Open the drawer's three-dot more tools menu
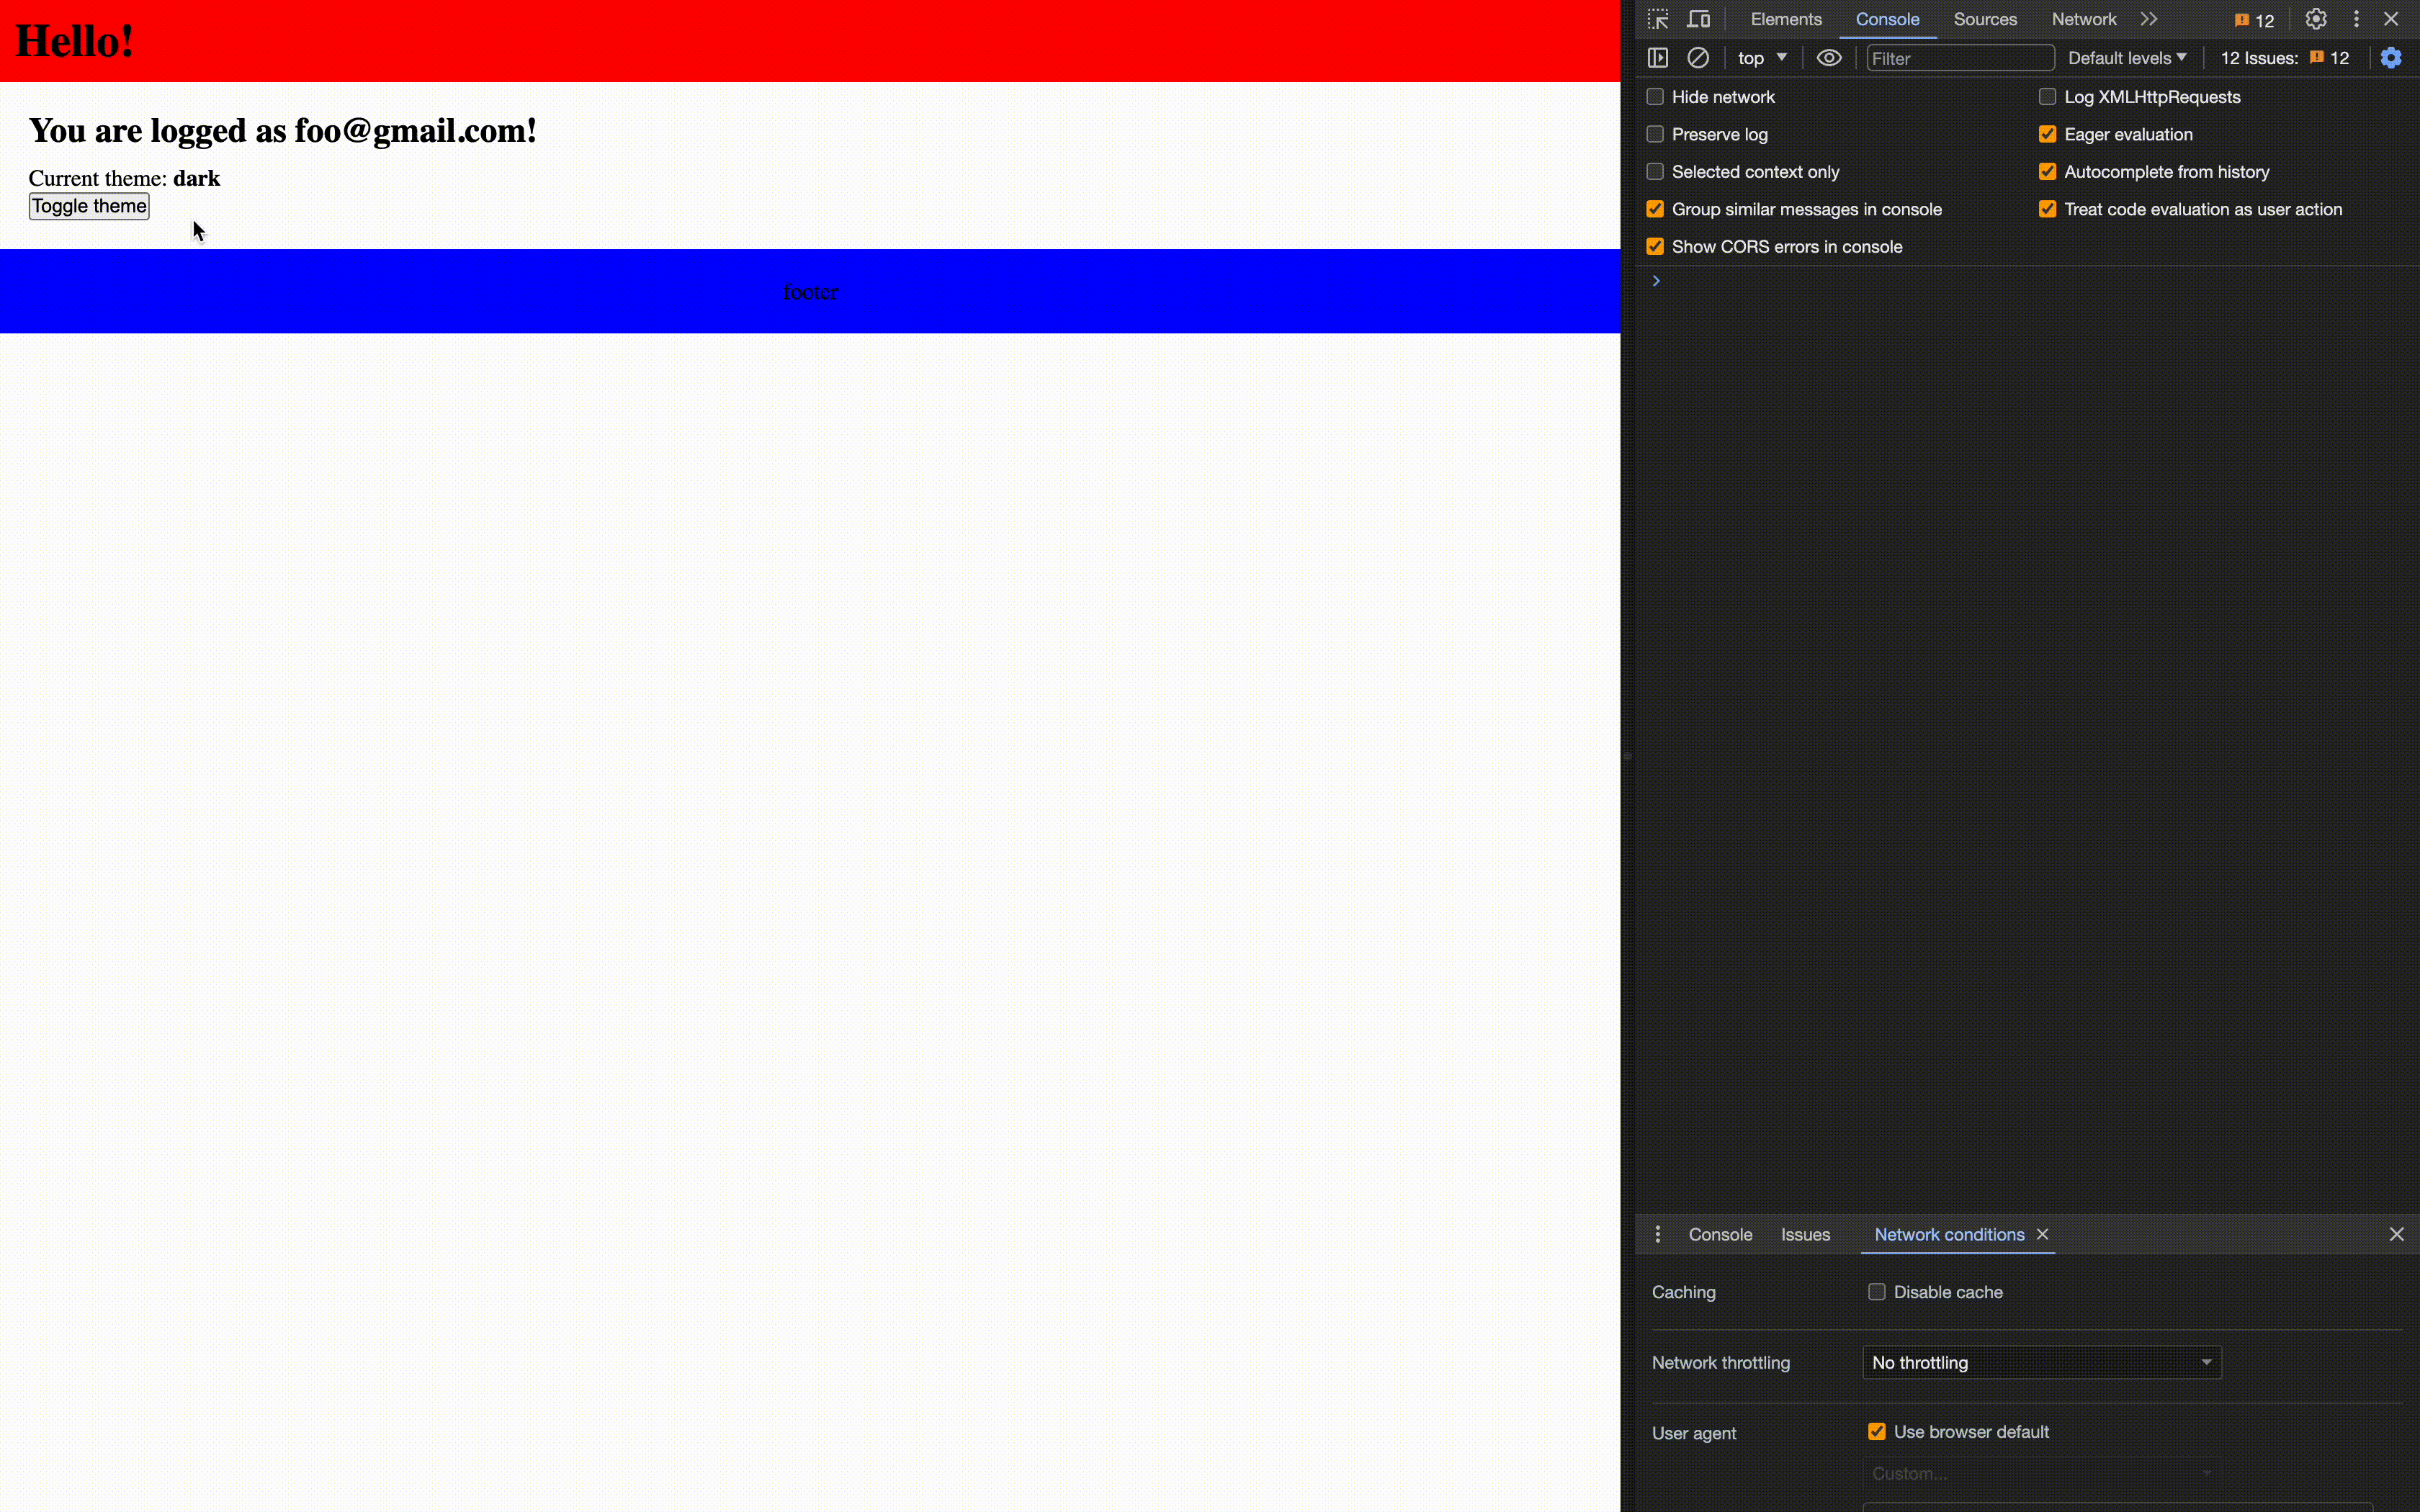2420x1512 pixels. [1658, 1234]
